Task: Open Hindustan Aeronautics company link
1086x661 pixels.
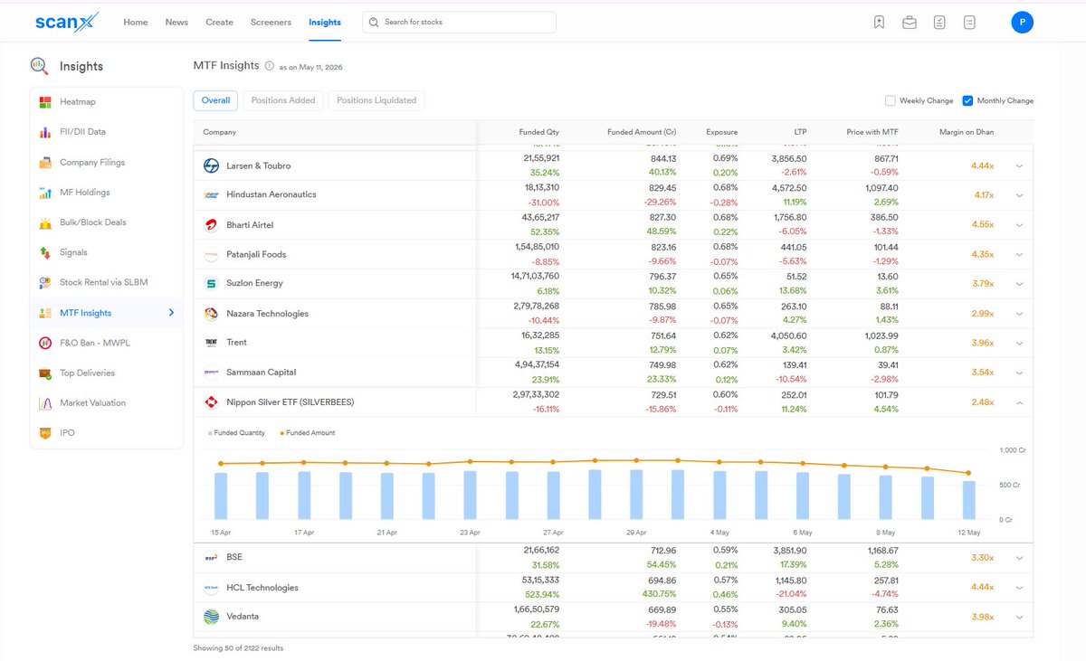Action: click(271, 194)
